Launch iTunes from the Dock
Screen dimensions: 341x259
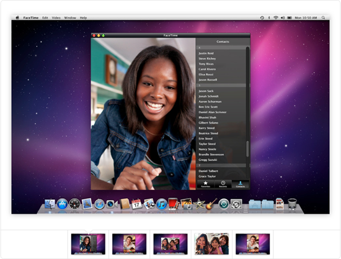point(162,204)
